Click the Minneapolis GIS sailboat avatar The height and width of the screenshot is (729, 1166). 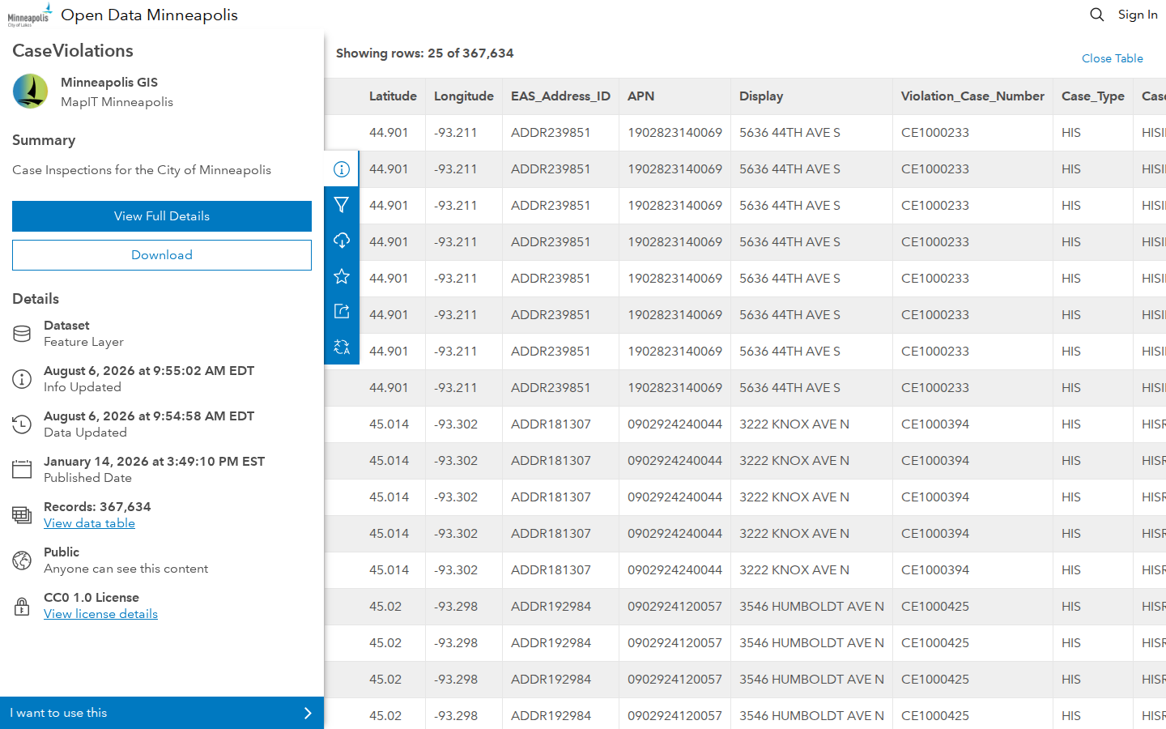[31, 92]
